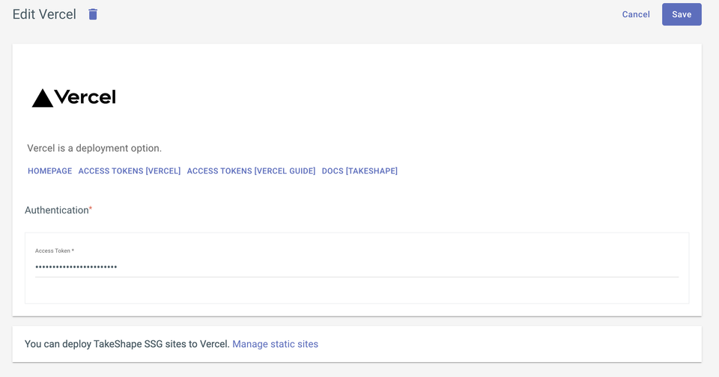Image resolution: width=719 pixels, height=377 pixels.
Task: Click the small Access Token field label
Action: (x=55, y=251)
